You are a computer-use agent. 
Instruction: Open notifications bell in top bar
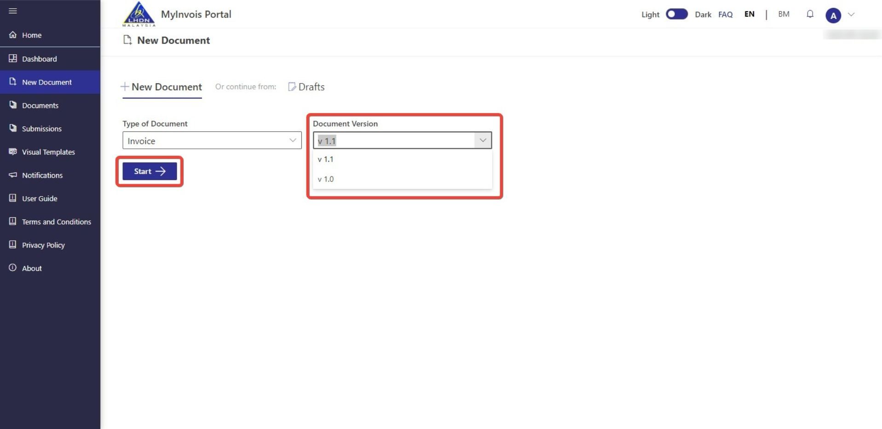tap(810, 14)
